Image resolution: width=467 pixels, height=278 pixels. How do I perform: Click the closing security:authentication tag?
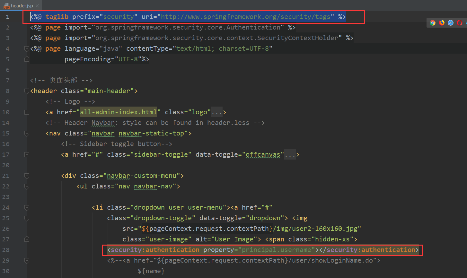click(x=369, y=250)
